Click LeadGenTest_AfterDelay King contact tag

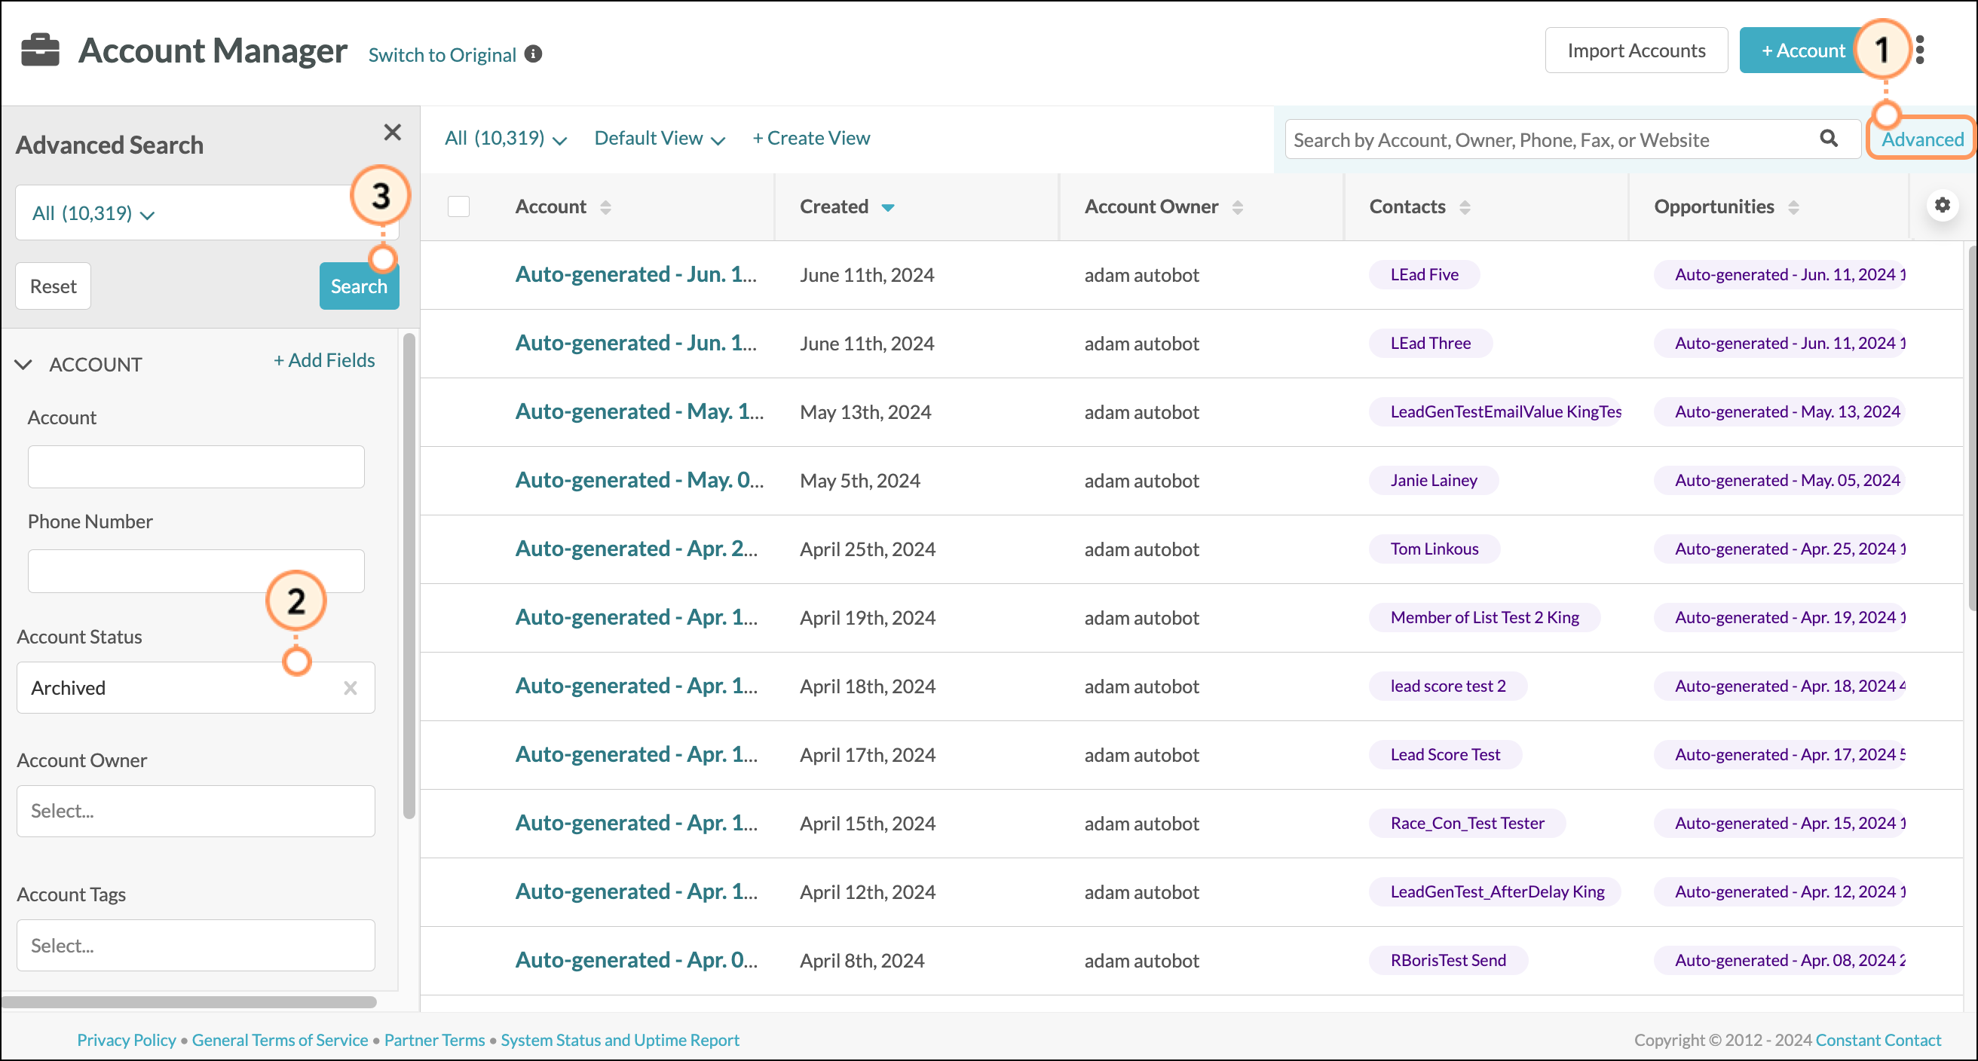(1495, 891)
